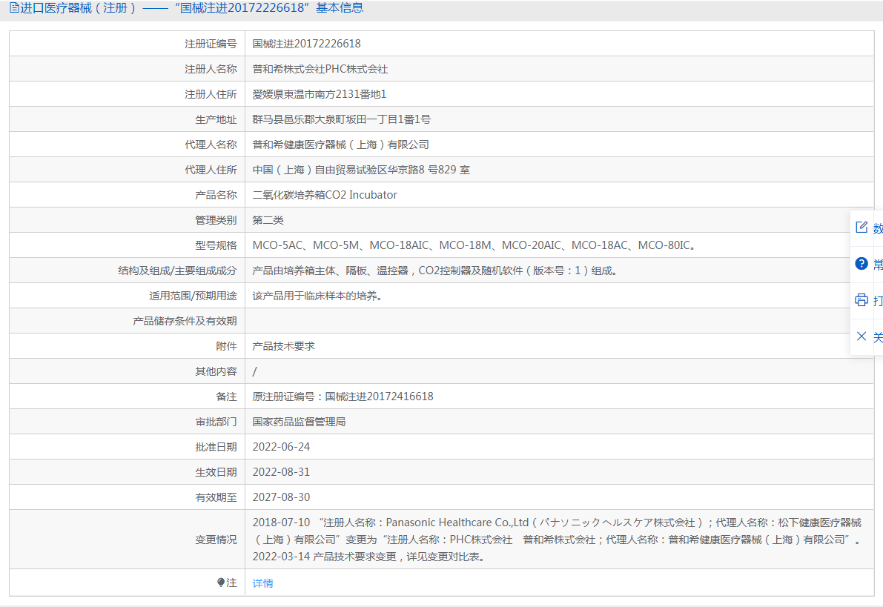The image size is (883, 607).
Task: Click the 管理类别 field label
Action: (216, 220)
